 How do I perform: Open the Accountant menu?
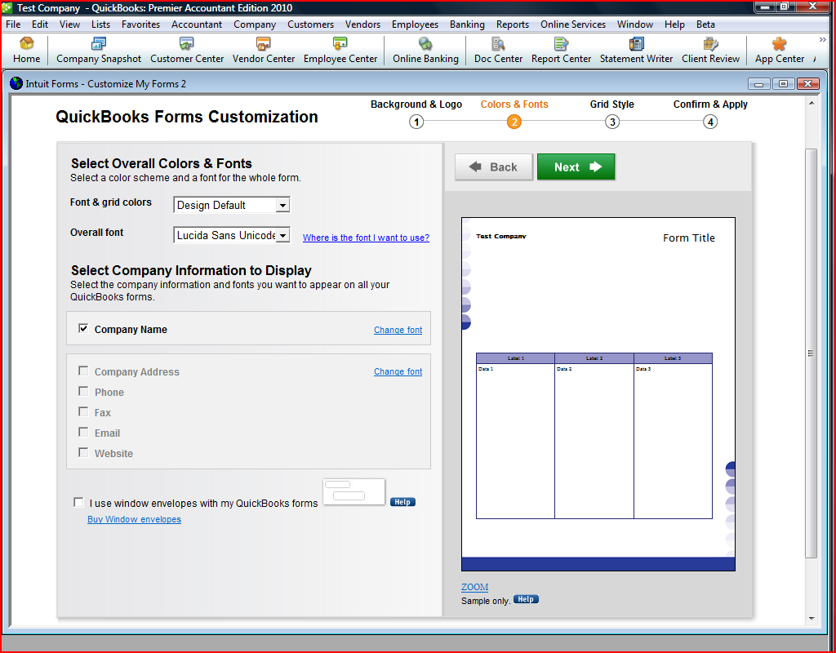197,24
